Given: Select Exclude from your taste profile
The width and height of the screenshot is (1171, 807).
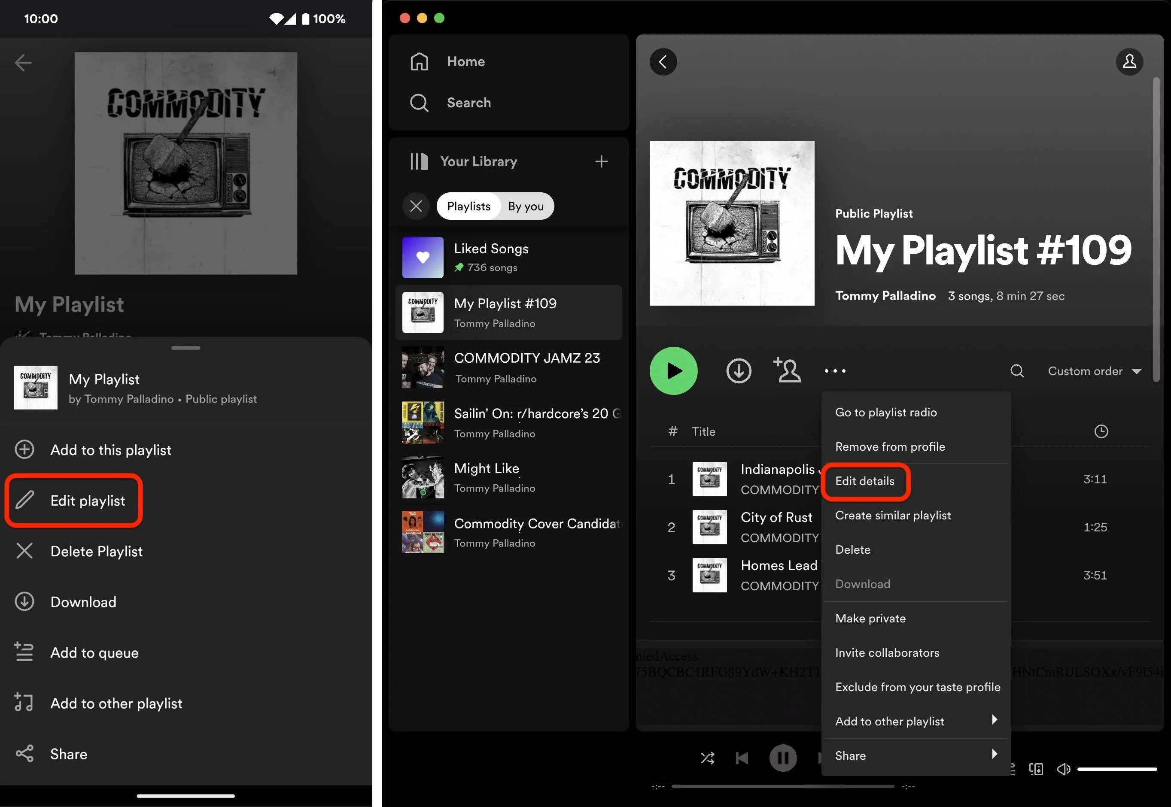Looking at the screenshot, I should [916, 687].
